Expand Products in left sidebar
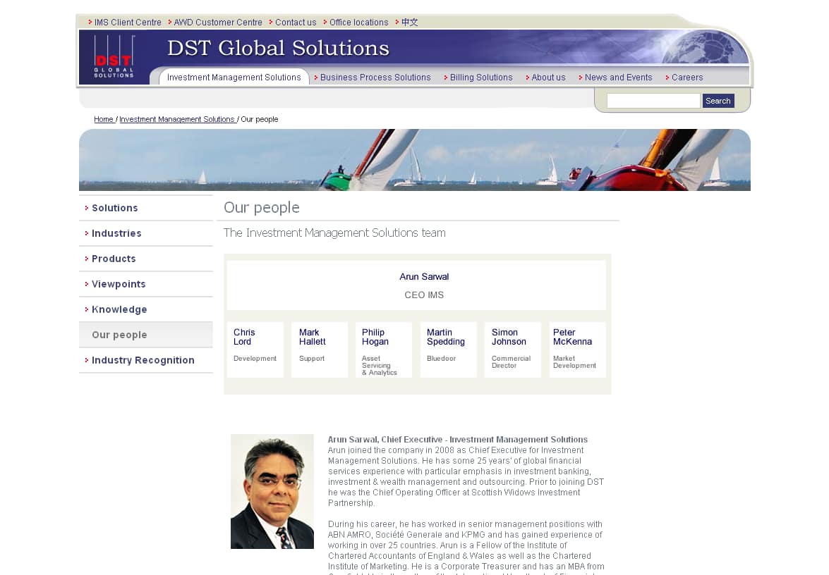Viewport: 829px width, 575px height. point(113,259)
